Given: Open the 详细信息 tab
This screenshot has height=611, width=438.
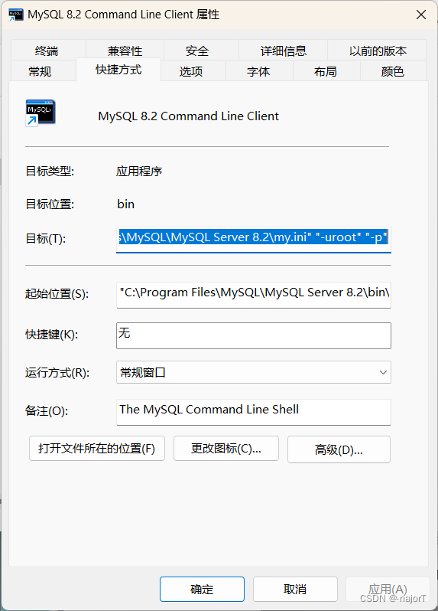Looking at the screenshot, I should click(x=283, y=51).
